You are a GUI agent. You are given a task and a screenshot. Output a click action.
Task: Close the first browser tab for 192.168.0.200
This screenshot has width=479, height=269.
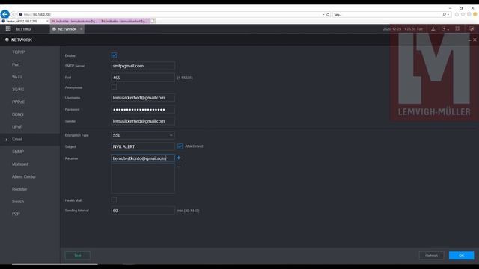[47, 22]
